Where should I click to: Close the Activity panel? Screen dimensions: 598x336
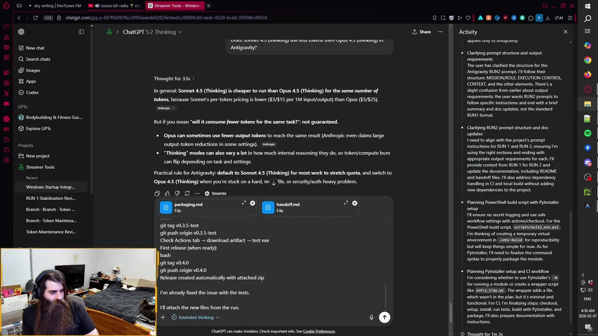pos(565,32)
